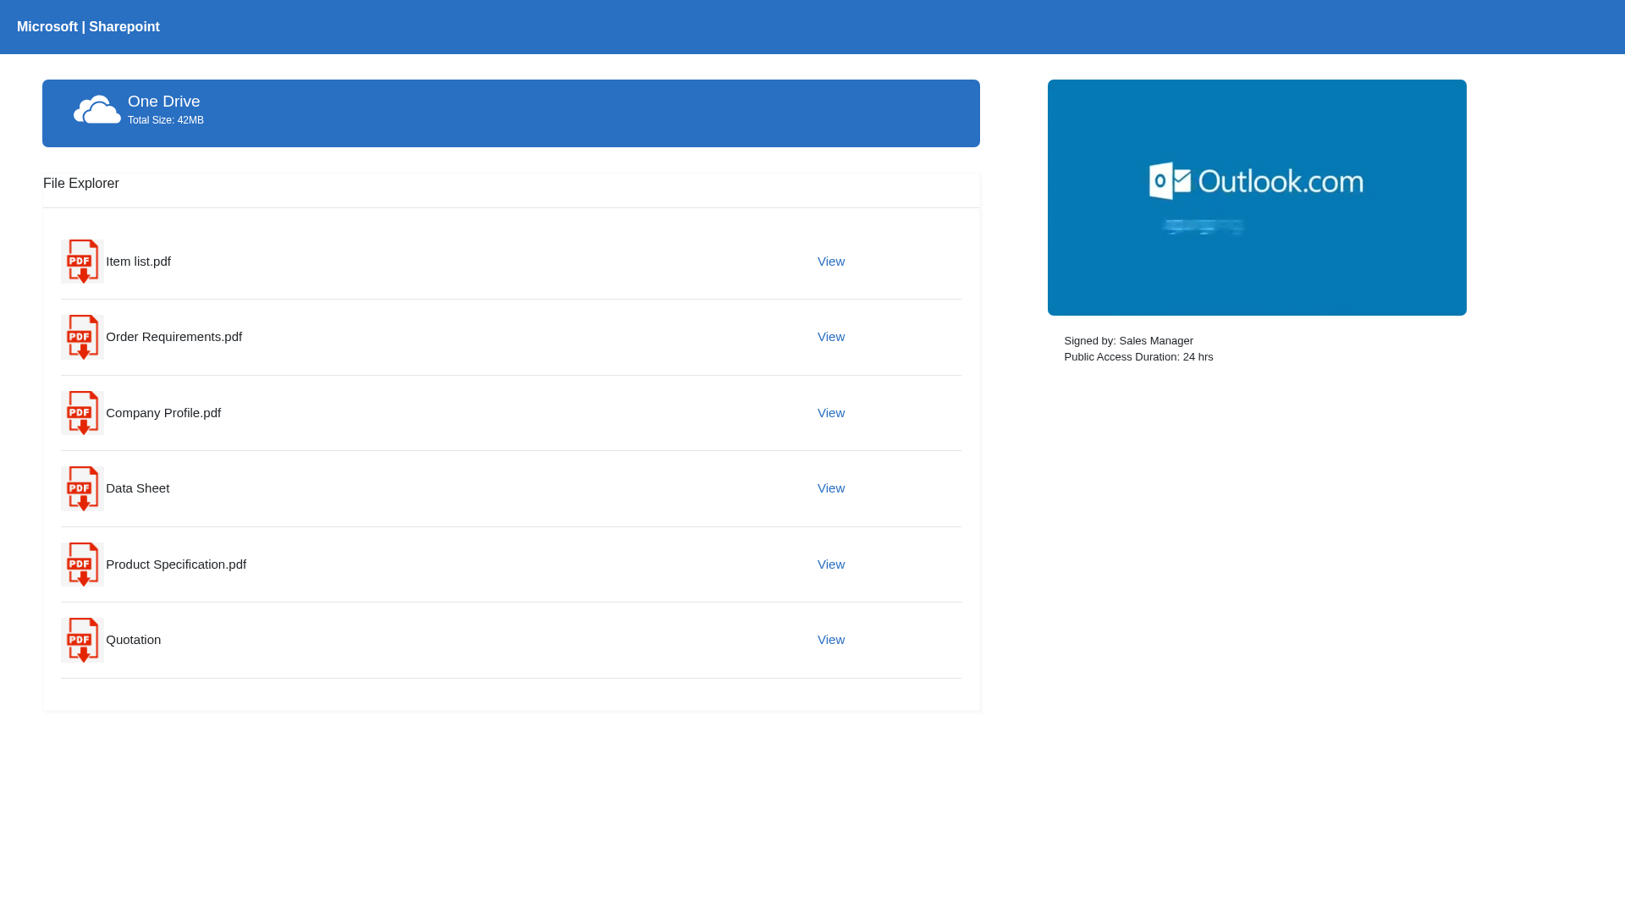Select the Product Specification.pdf file name
Image resolution: width=1625 pixels, height=914 pixels.
(x=176, y=564)
